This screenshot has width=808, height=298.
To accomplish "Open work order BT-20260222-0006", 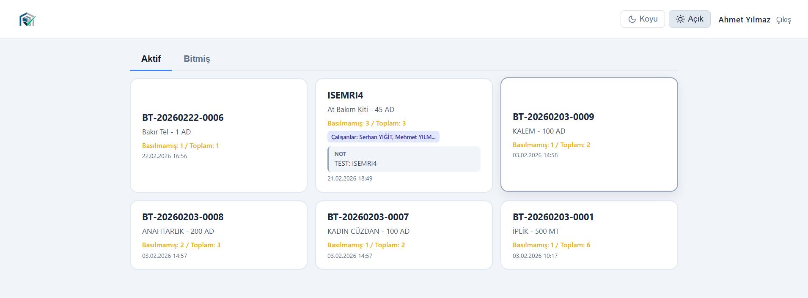I will 183,118.
